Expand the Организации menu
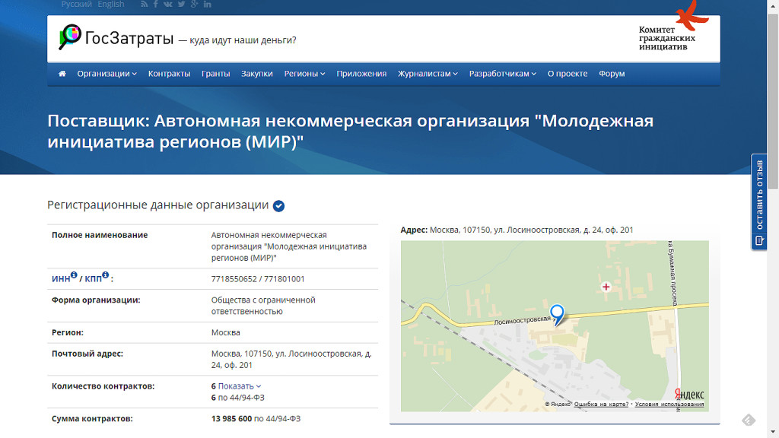Image resolution: width=779 pixels, height=438 pixels. tap(107, 74)
